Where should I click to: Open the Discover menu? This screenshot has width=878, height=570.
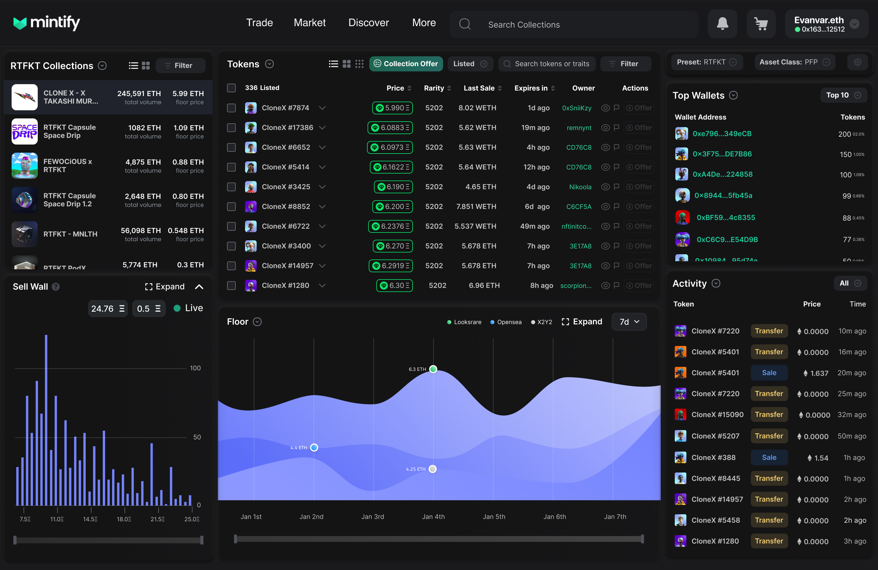368,23
